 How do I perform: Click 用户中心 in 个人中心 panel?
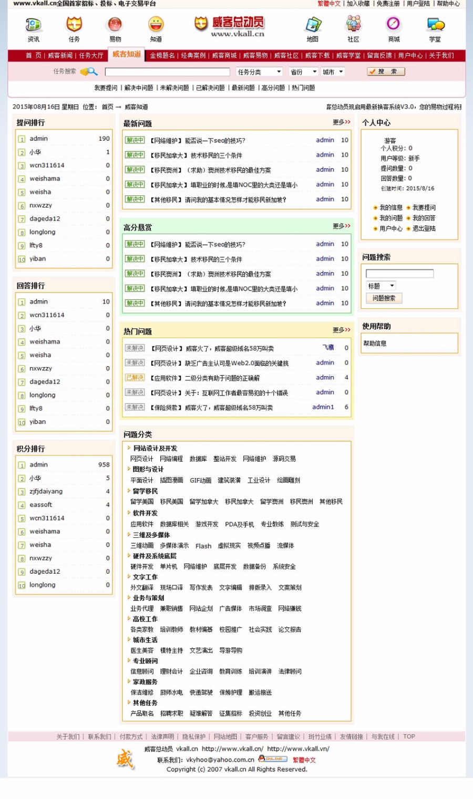tap(391, 229)
